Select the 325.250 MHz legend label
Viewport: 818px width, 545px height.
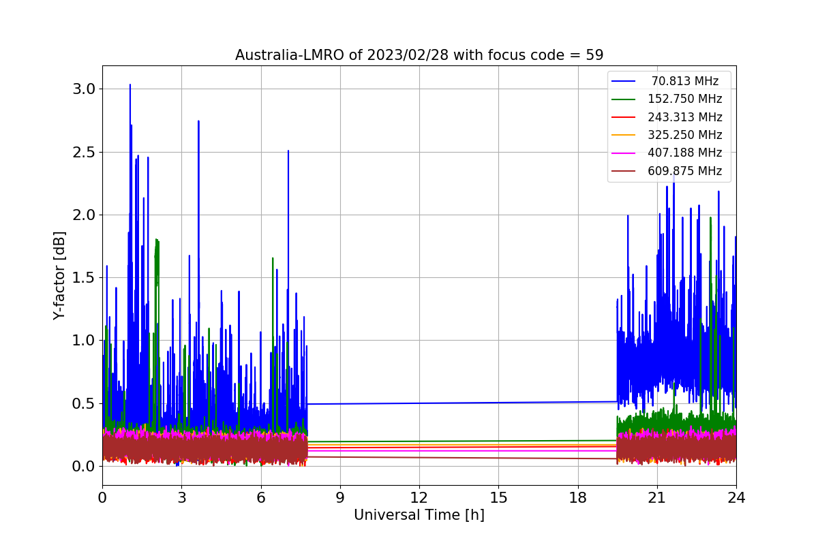pyautogui.click(x=685, y=135)
